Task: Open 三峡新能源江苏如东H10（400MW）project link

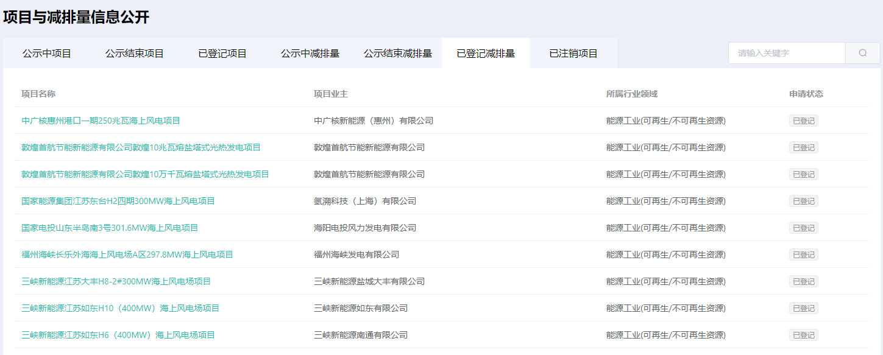Action: [120, 308]
